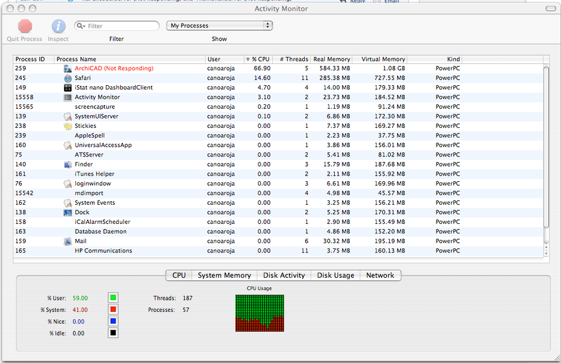This screenshot has height=363, width=561.
Task: Select the ArchiCAD process icon
Action: (x=67, y=68)
